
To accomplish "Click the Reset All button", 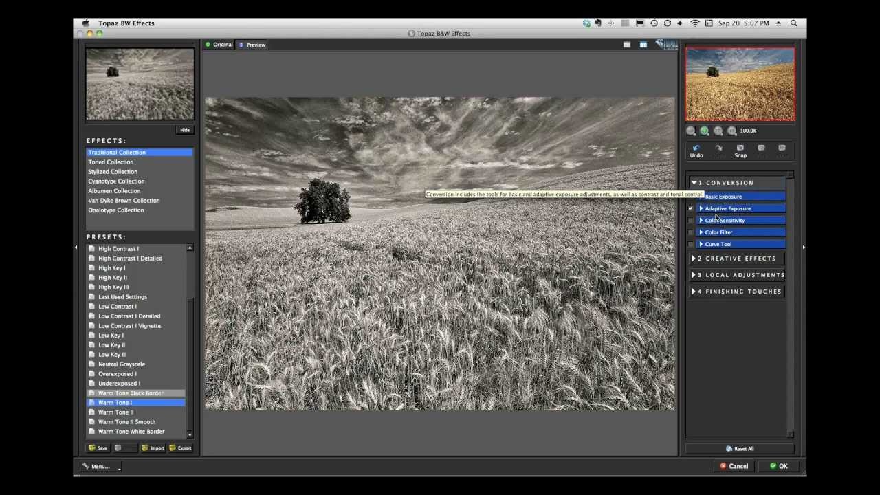I will point(740,449).
